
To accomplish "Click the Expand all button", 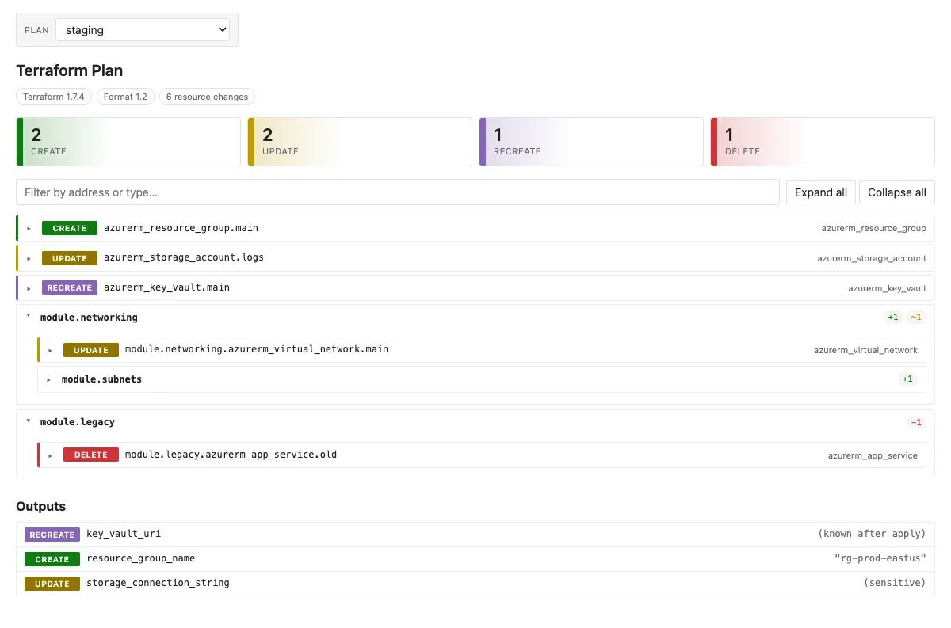I will 821,192.
